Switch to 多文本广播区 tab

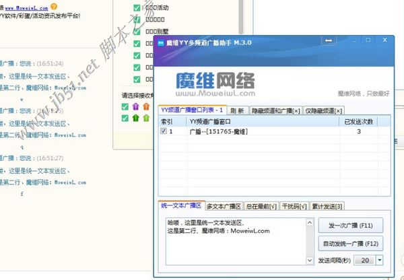pos(224,207)
